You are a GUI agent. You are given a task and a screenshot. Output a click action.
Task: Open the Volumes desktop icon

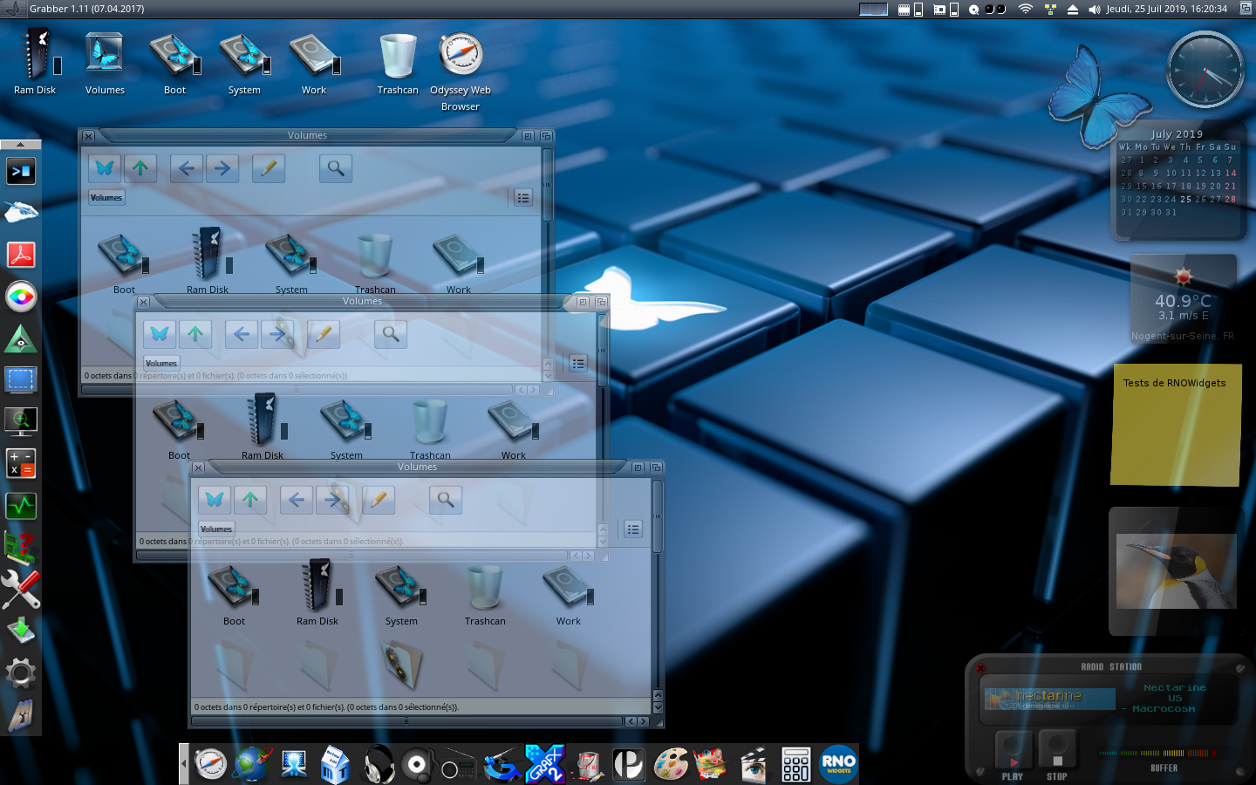pyautogui.click(x=105, y=54)
